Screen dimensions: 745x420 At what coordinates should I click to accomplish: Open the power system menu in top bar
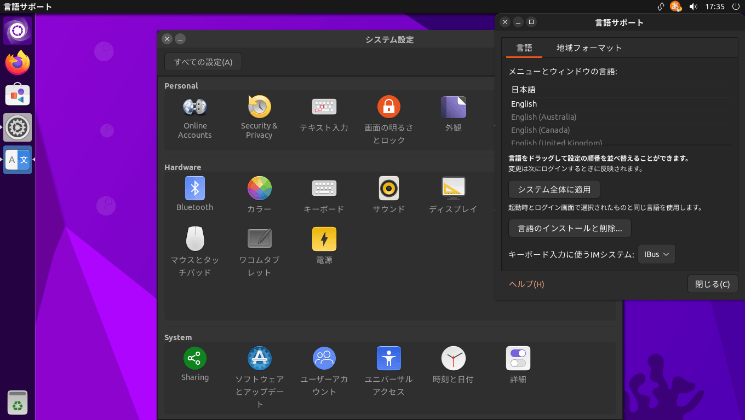[735, 7]
